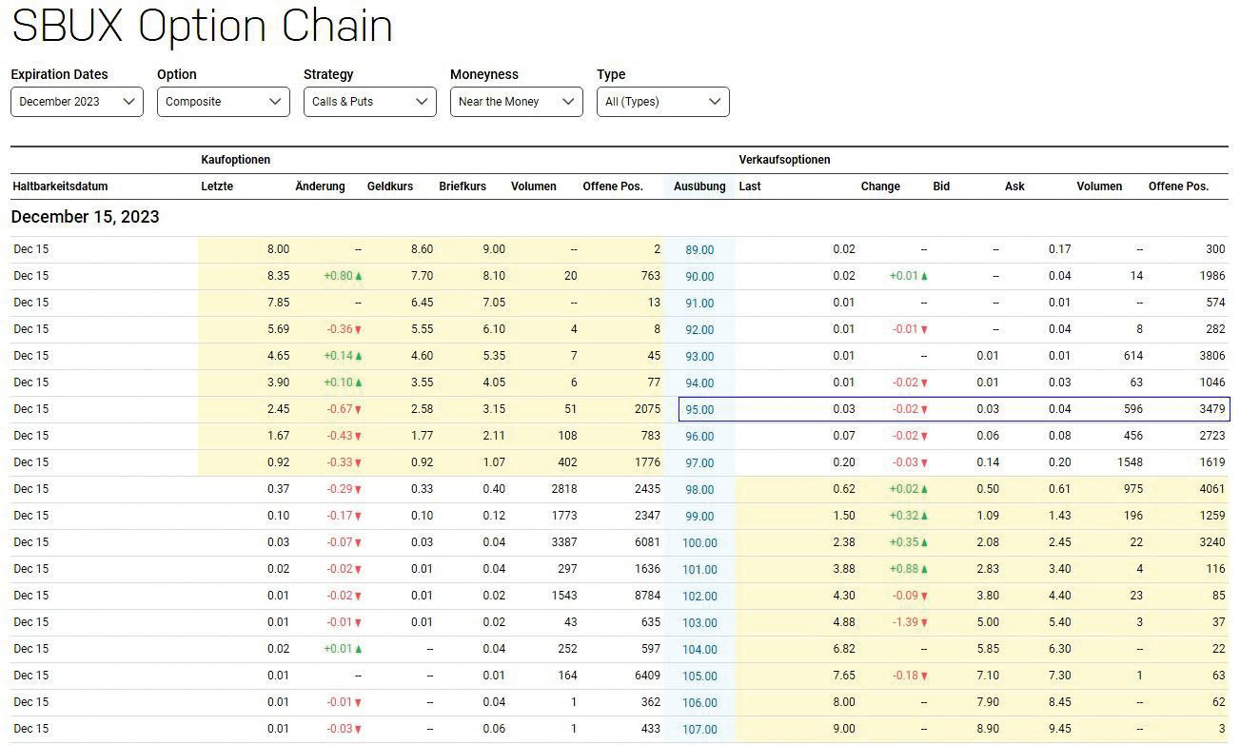Open the Moneyness Near the Money dropdown
1240x745 pixels.
coord(517,102)
